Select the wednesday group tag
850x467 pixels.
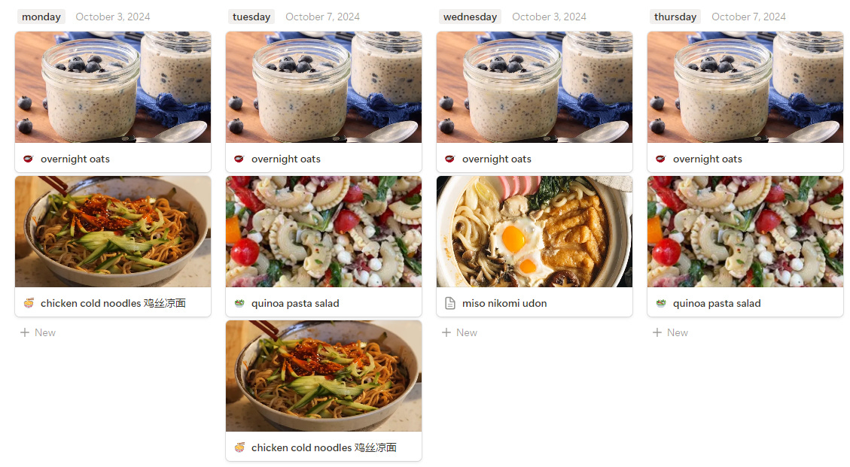[x=470, y=17]
